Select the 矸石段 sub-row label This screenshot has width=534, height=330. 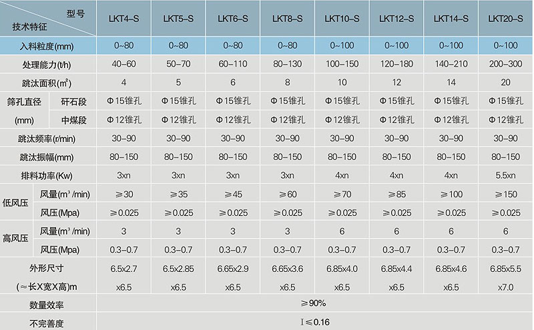pos(73,101)
